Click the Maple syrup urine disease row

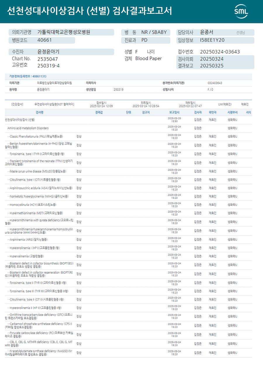128,172
